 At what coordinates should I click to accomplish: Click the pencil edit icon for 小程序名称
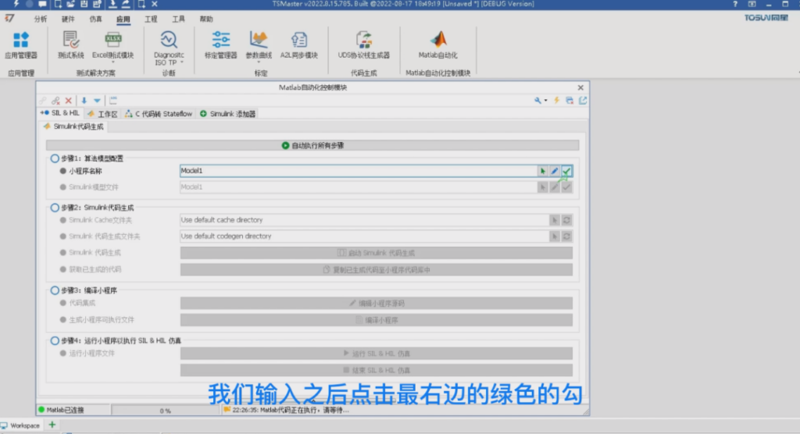[x=555, y=171]
